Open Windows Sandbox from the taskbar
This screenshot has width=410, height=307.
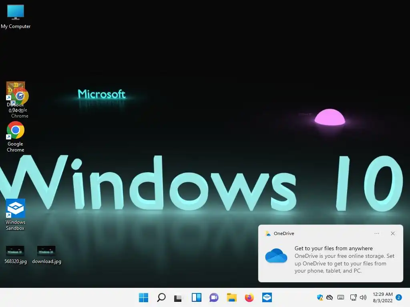267,297
